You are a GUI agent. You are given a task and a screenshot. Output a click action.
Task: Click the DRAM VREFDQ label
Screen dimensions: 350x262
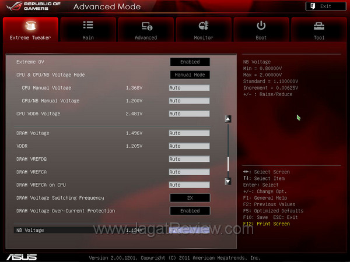(32, 159)
